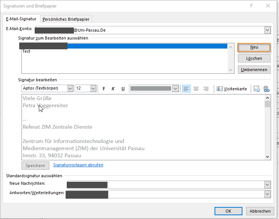This screenshot has height=219, width=279.
Task: Toggle italic formatting with K button
Action: [113, 89]
